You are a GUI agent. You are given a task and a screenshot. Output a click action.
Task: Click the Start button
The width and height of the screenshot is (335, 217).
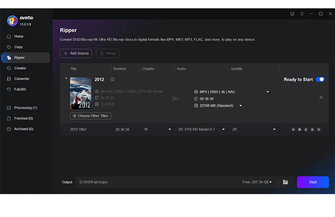click(x=313, y=182)
